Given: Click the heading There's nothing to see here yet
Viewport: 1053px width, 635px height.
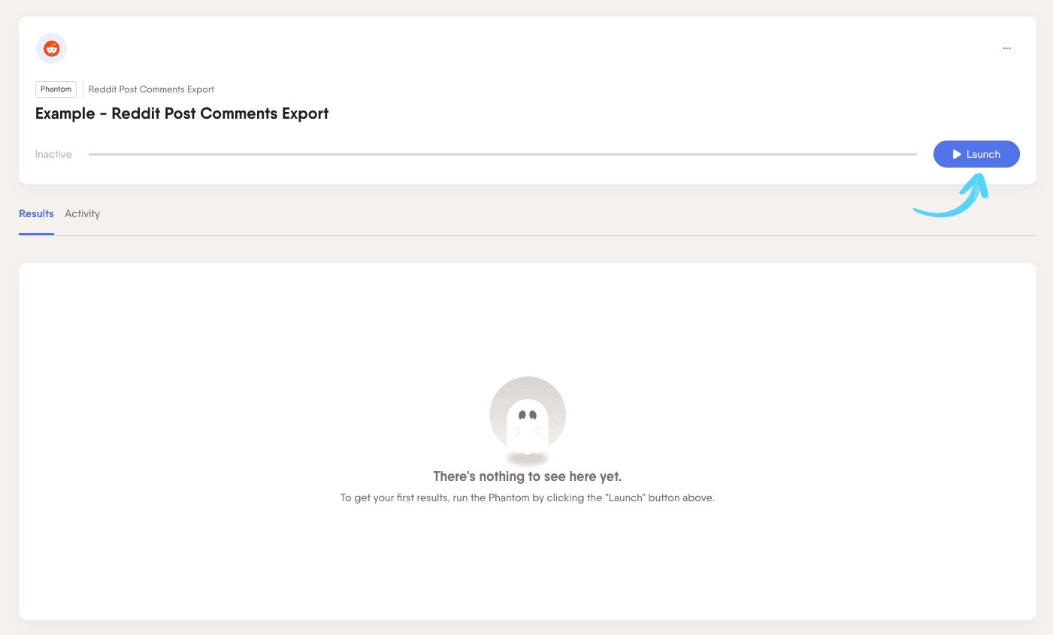Looking at the screenshot, I should tap(528, 476).
